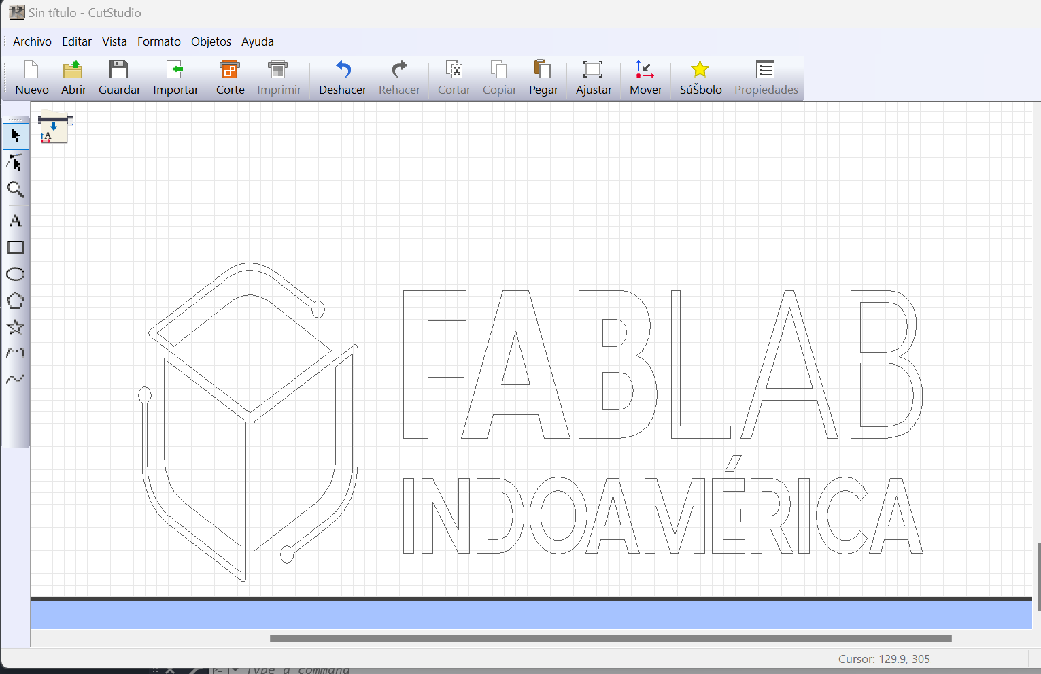Open the Archivo menu
The image size is (1041, 674).
[32, 41]
